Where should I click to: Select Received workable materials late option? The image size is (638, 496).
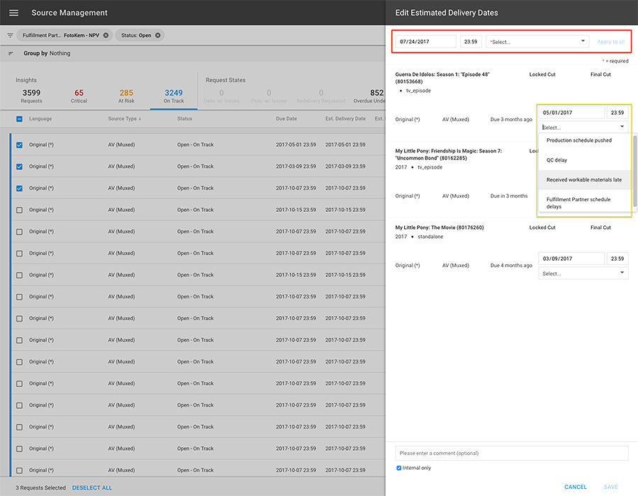584,180
